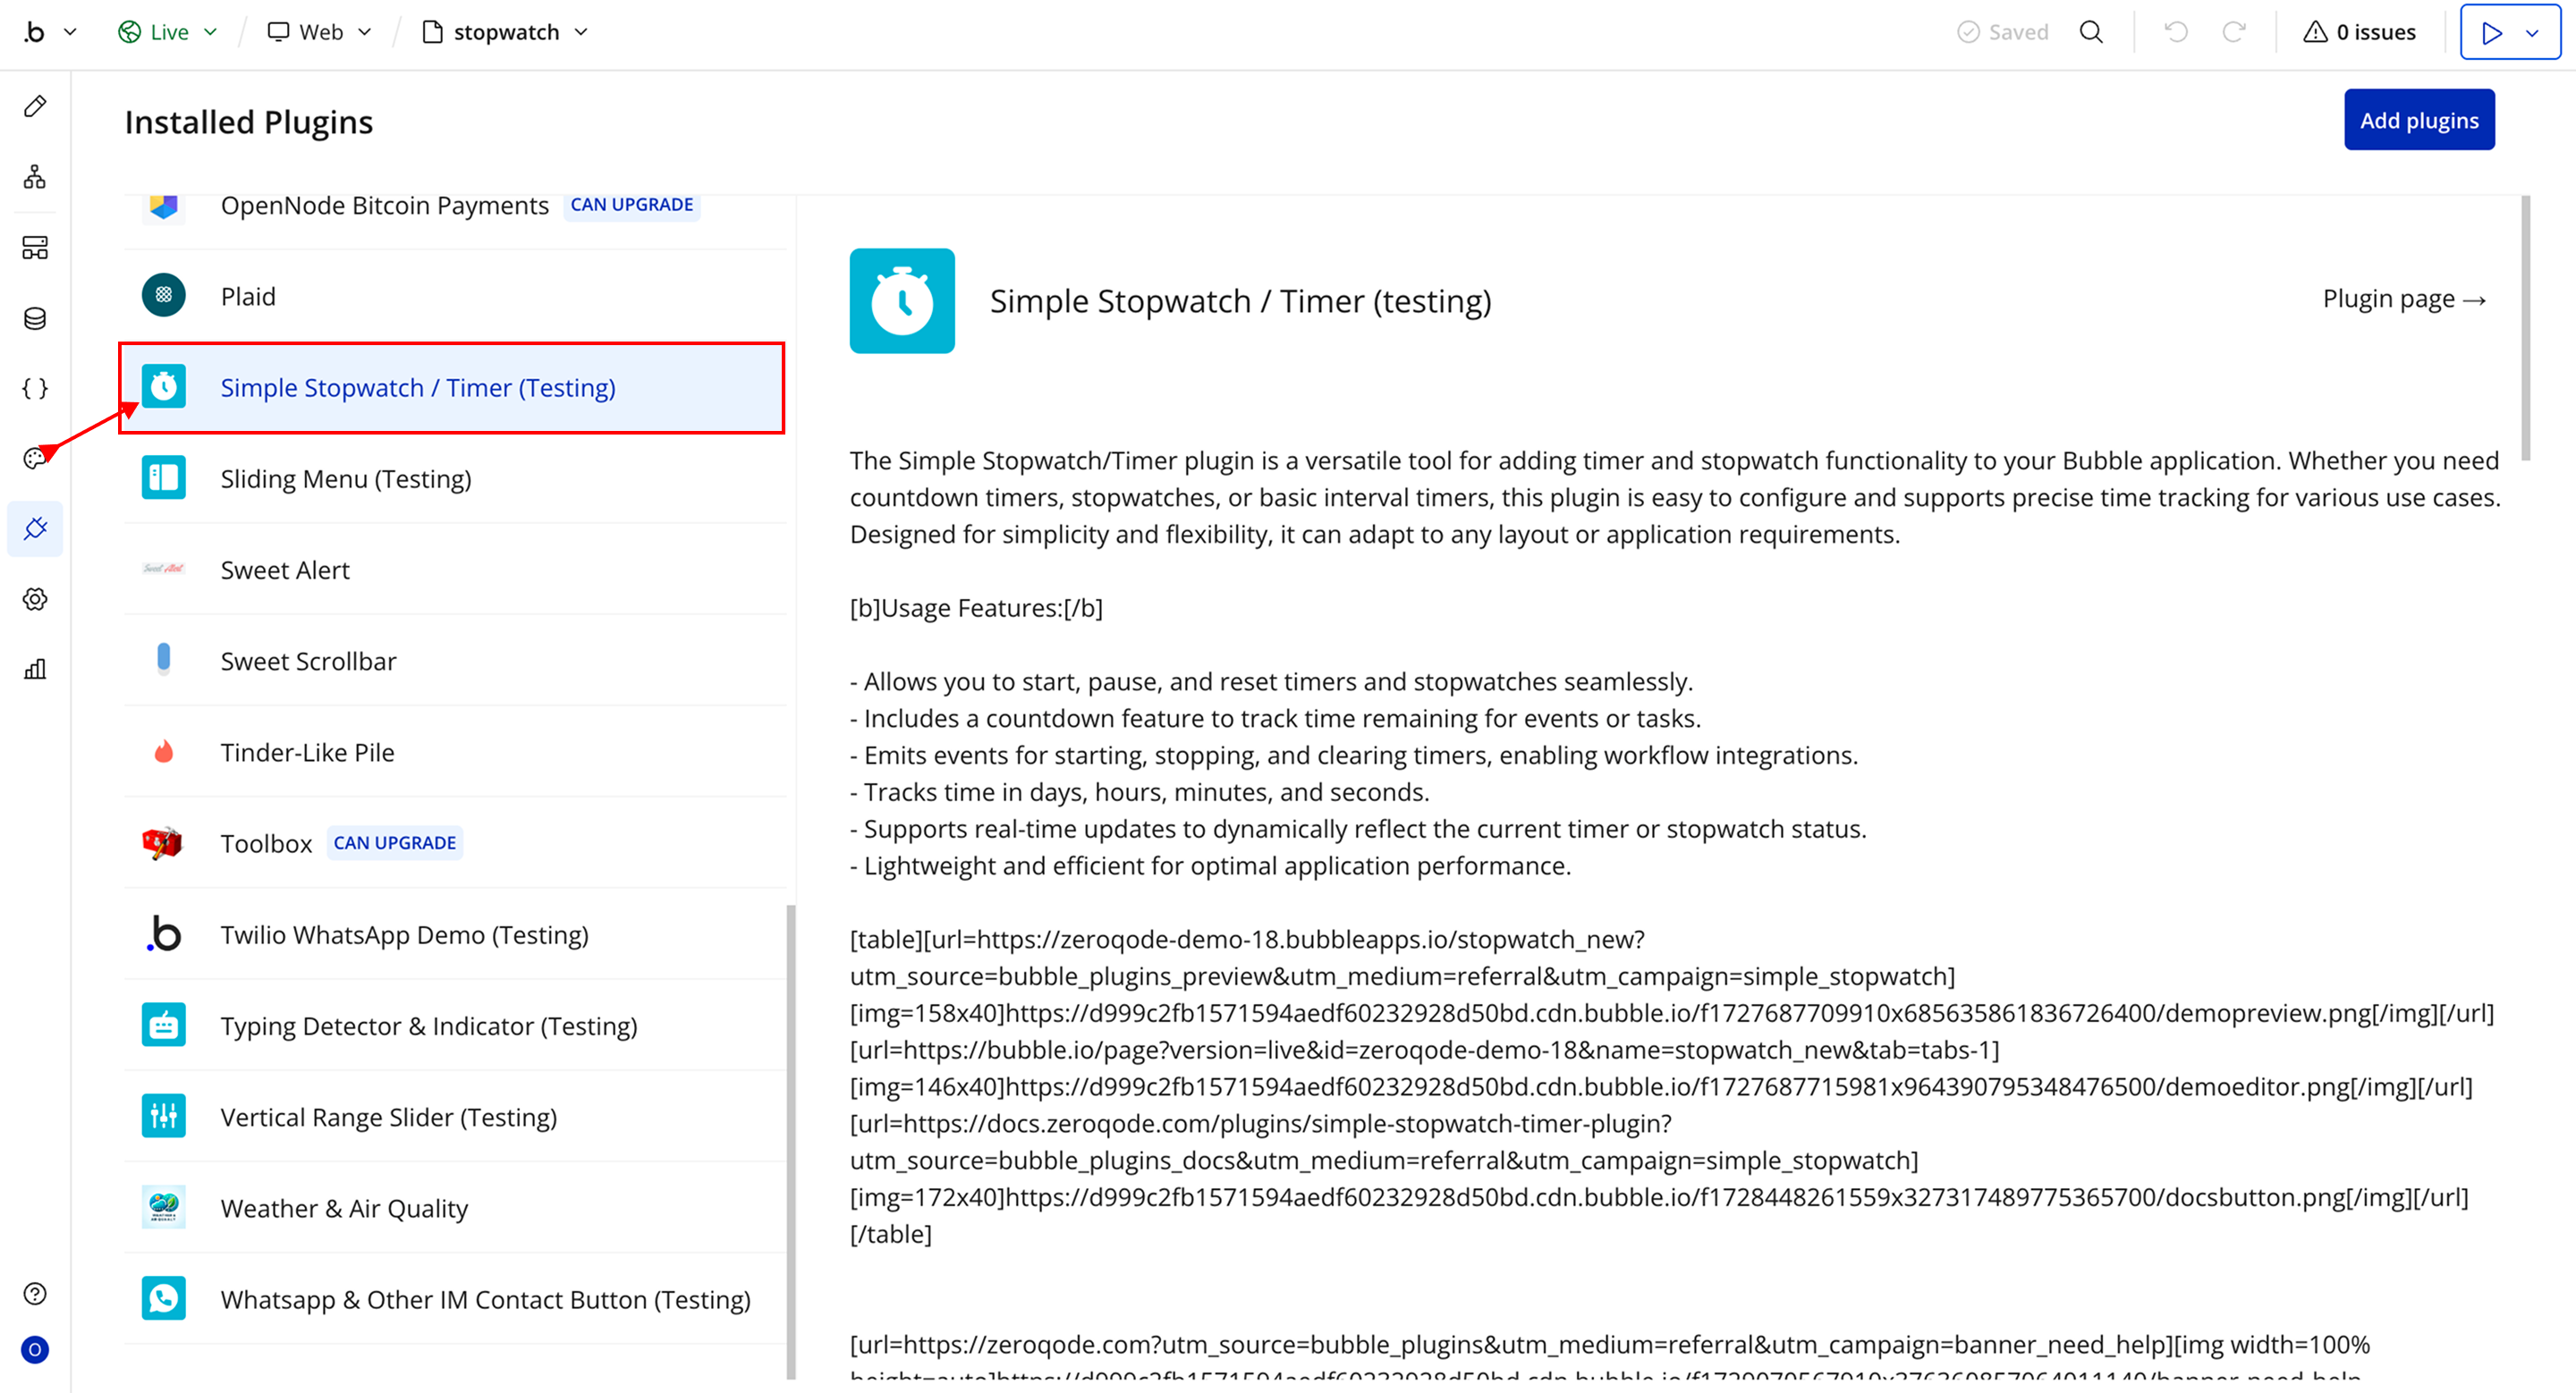
Task: Click the undo arrow icon
Action: (x=2176, y=32)
